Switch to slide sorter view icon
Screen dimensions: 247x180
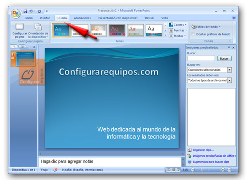click(x=173, y=170)
